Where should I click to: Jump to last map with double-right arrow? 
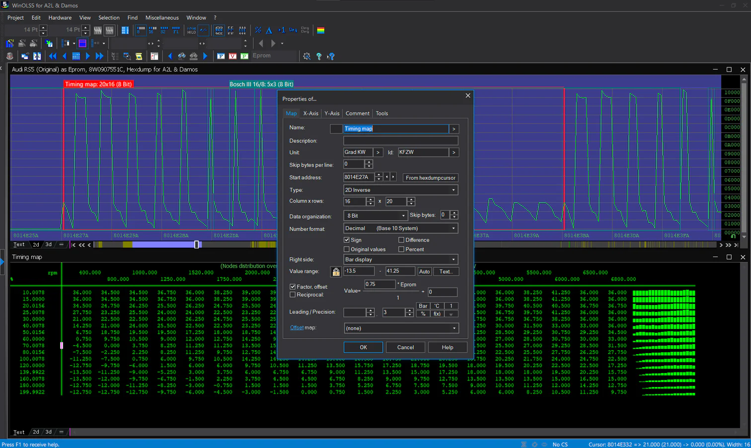pos(99,56)
